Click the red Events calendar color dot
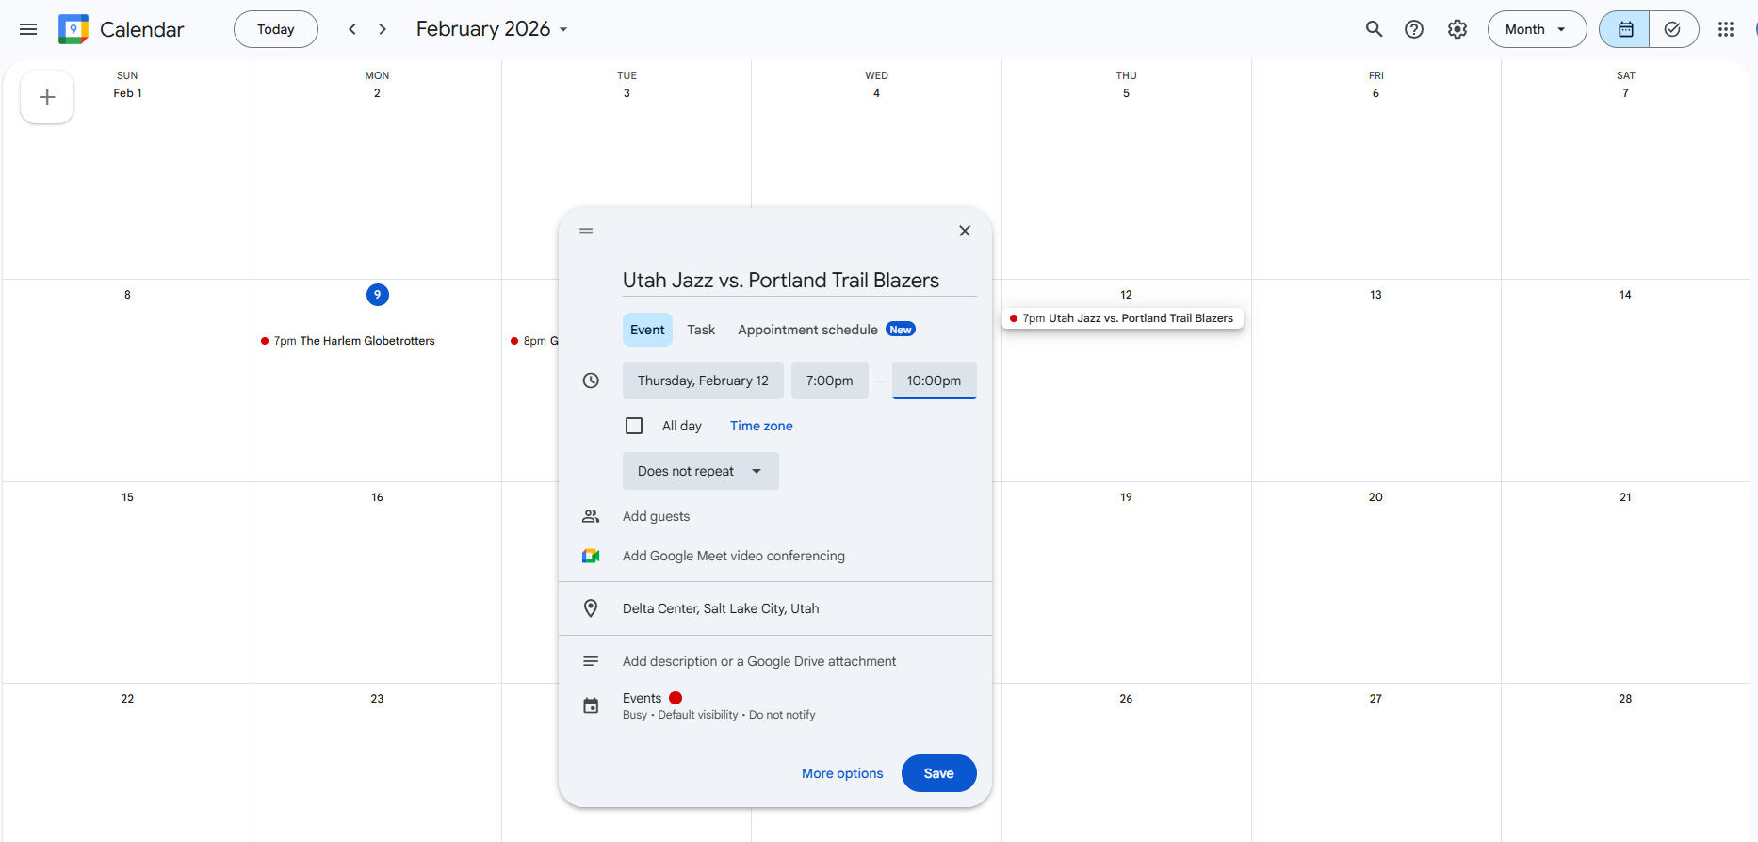This screenshot has height=842, width=1758. pos(676,698)
